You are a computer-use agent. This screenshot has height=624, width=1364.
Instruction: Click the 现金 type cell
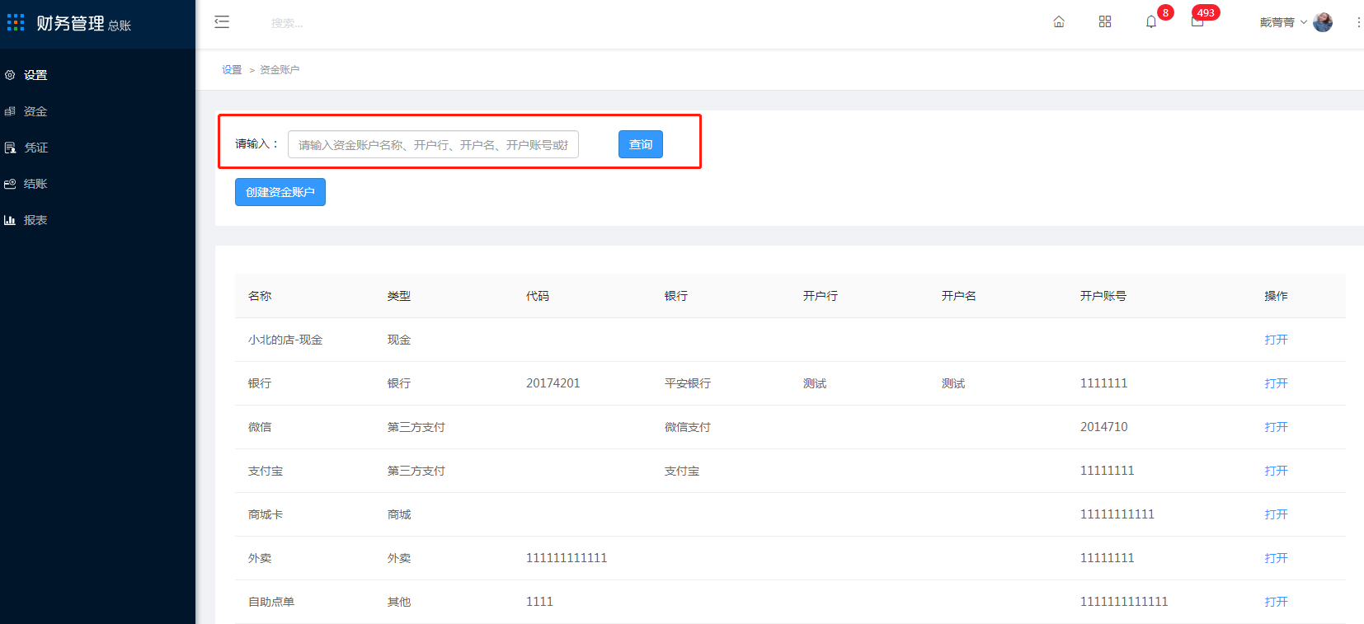coord(399,340)
